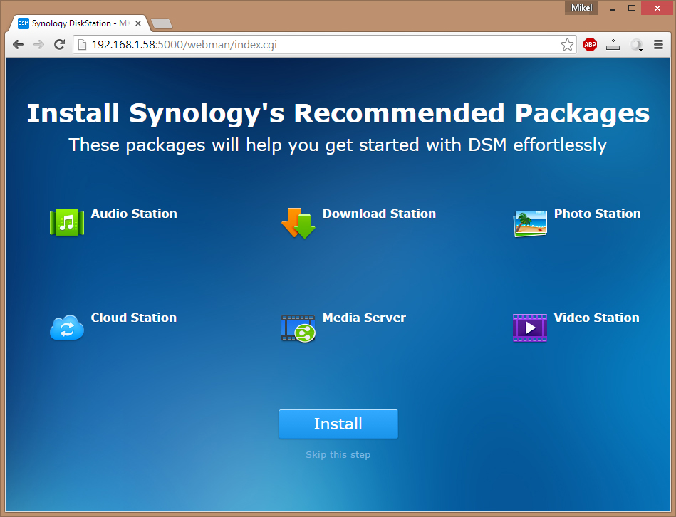
Task: Go back to the previous page
Action: [18, 44]
